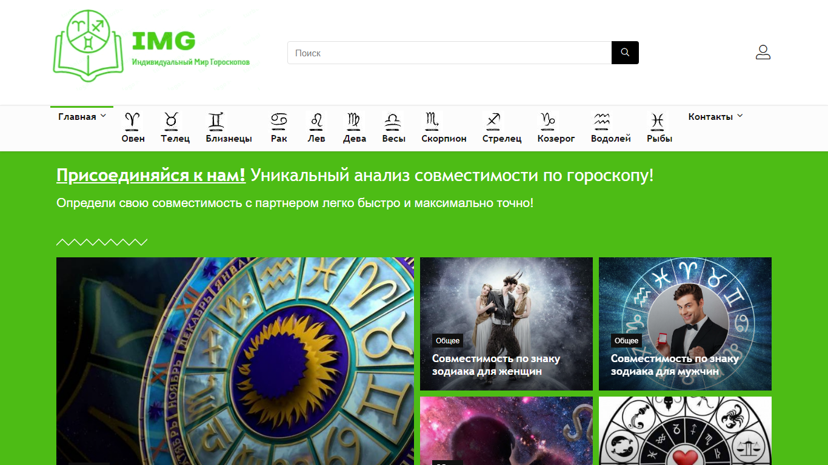
Task: Click Общее tag on the women's compatibility card
Action: coord(448,341)
